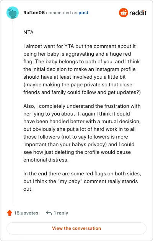Click paragraph starting "I almost went for YTA"

tap(82, 69)
